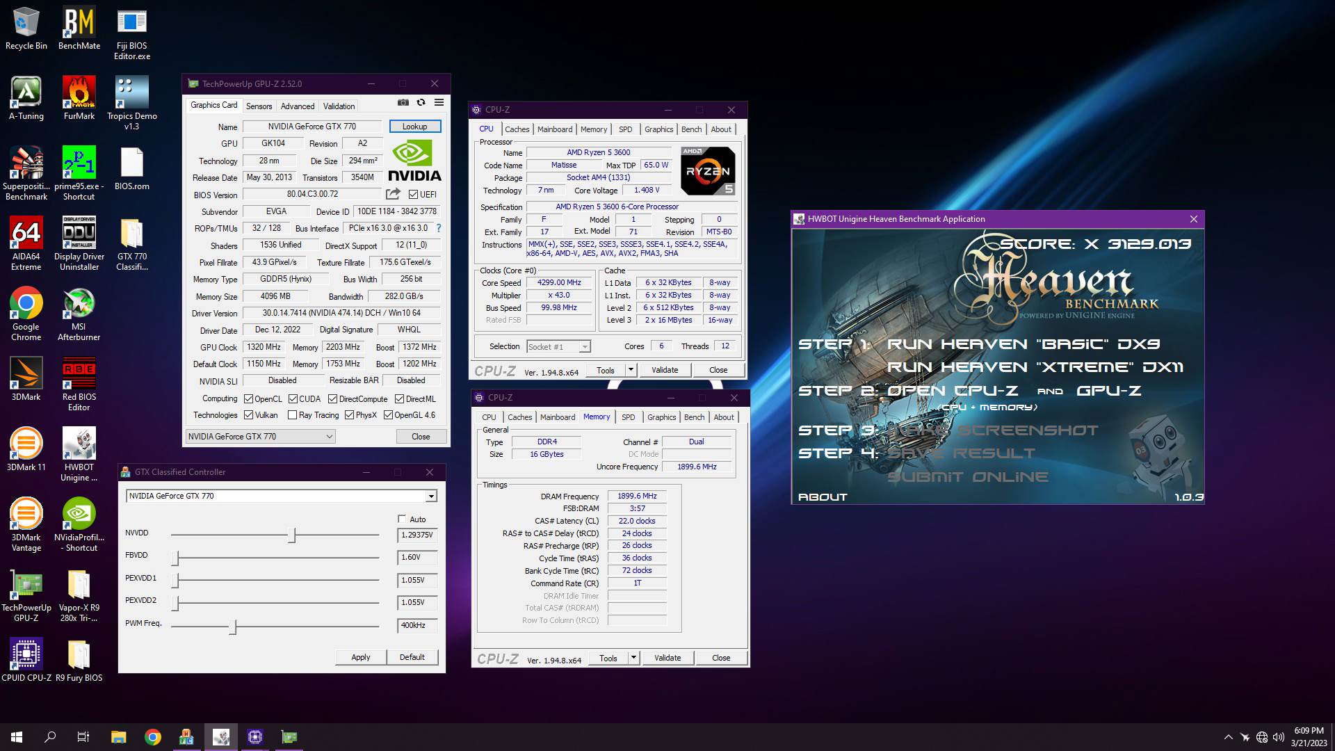The height and width of the screenshot is (751, 1335).
Task: Toggle the PhysX checkbox
Action: [349, 415]
